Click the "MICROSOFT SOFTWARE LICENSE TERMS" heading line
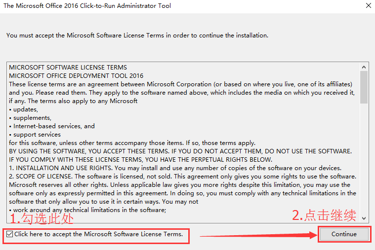 68,68
